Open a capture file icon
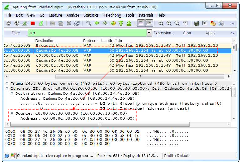 tap(53, 23)
